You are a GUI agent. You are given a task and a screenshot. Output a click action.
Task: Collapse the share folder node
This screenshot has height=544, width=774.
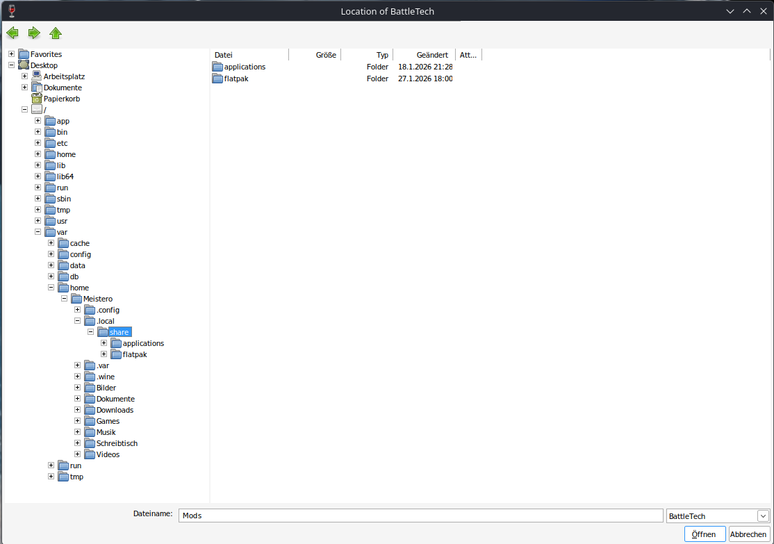coord(91,331)
